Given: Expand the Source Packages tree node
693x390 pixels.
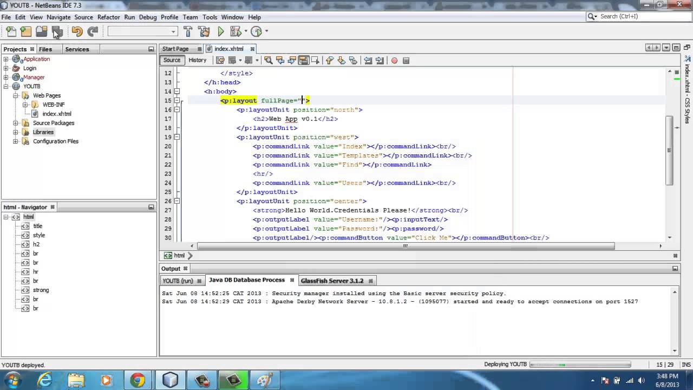Looking at the screenshot, I should [15, 123].
